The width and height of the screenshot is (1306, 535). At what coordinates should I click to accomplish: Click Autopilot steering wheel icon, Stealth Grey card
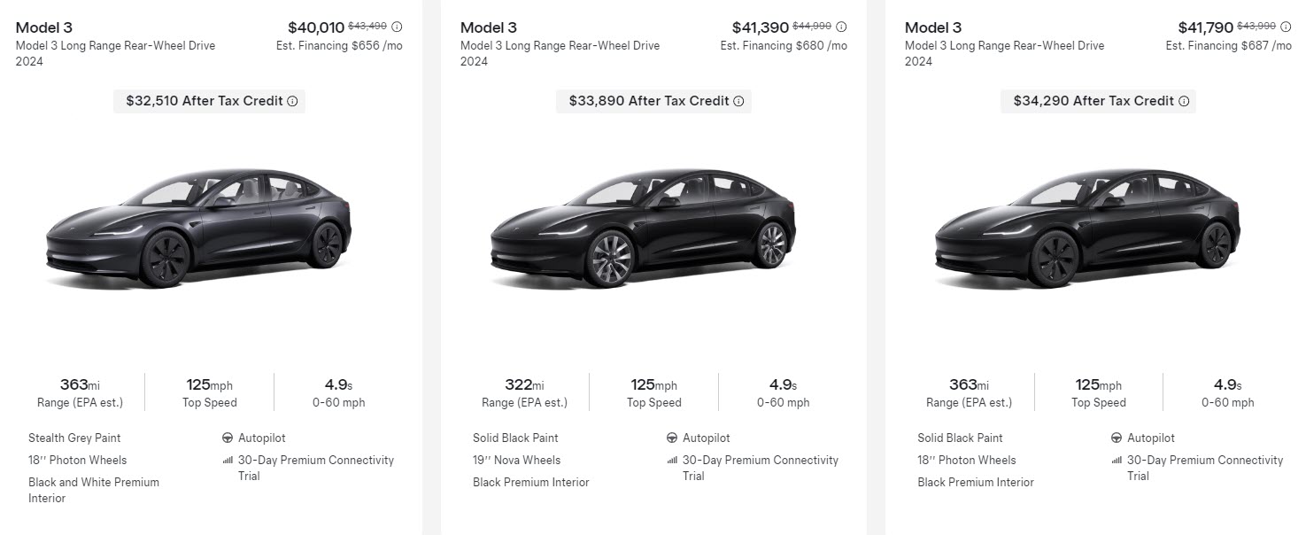click(228, 438)
